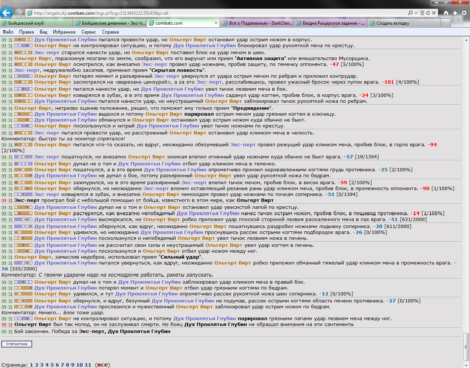The width and height of the screenshot is (470, 368).
Task: Click the health value [555/2000]
Action: (24, 269)
